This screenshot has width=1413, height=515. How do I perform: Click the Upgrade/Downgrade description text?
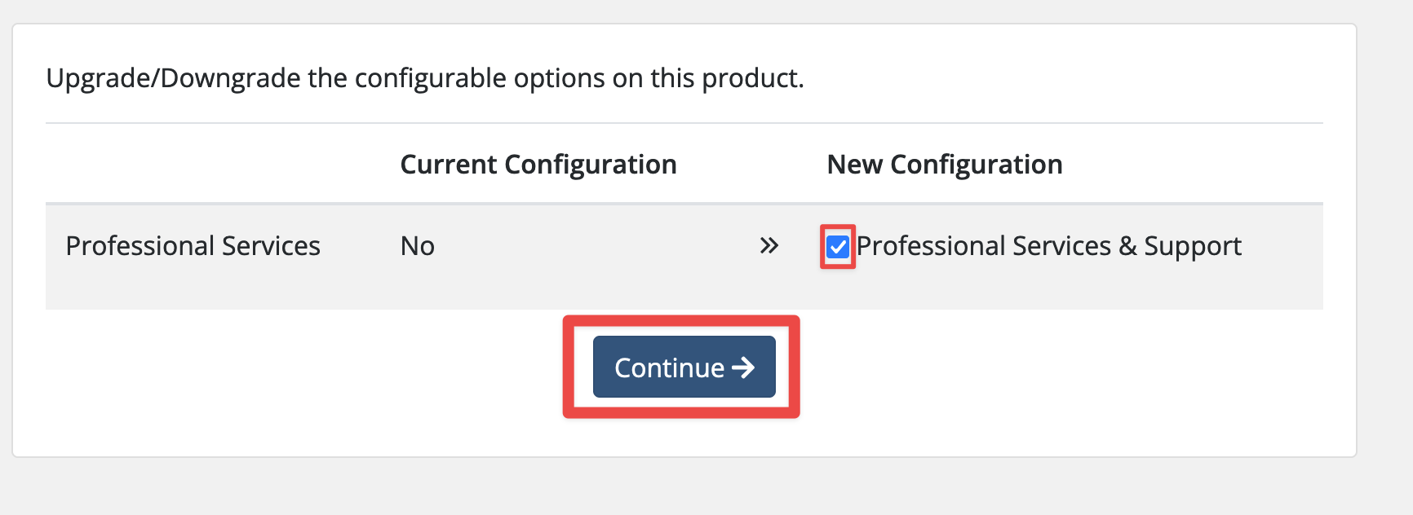click(x=425, y=78)
